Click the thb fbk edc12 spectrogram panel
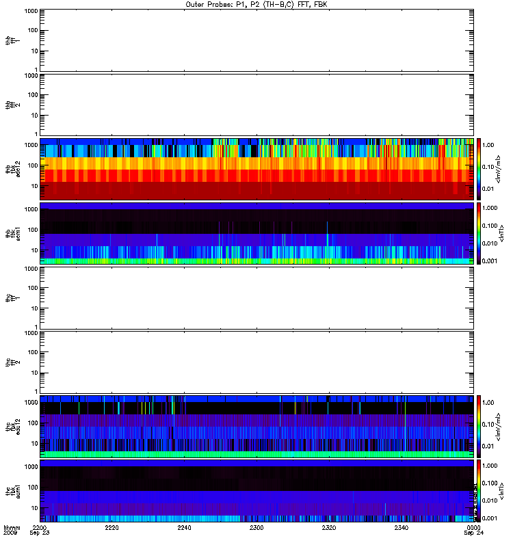 point(257,169)
